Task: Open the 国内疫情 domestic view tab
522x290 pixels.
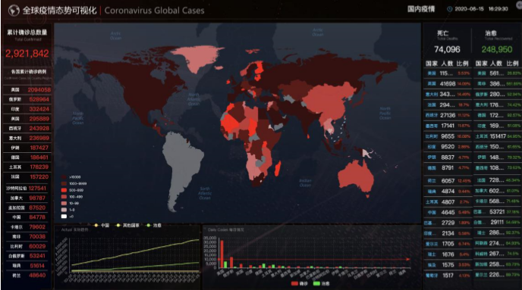Action: pyautogui.click(x=421, y=9)
